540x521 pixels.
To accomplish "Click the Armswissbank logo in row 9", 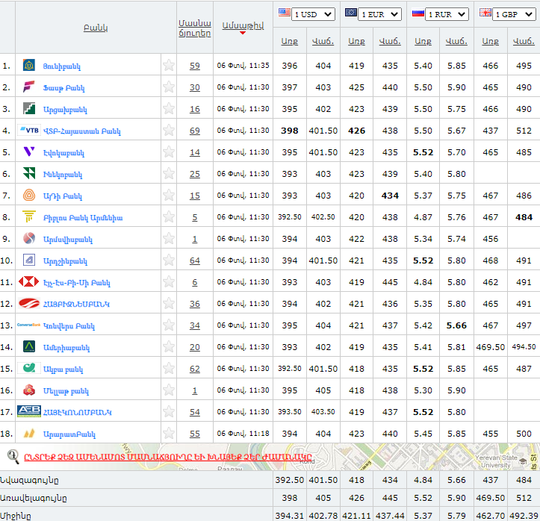I will click(x=29, y=238).
